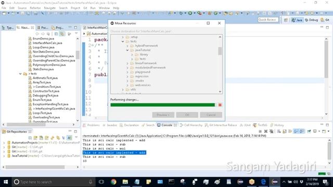333x187 pixels.
Task: Open the Help menu
Action: (x=116, y=8)
